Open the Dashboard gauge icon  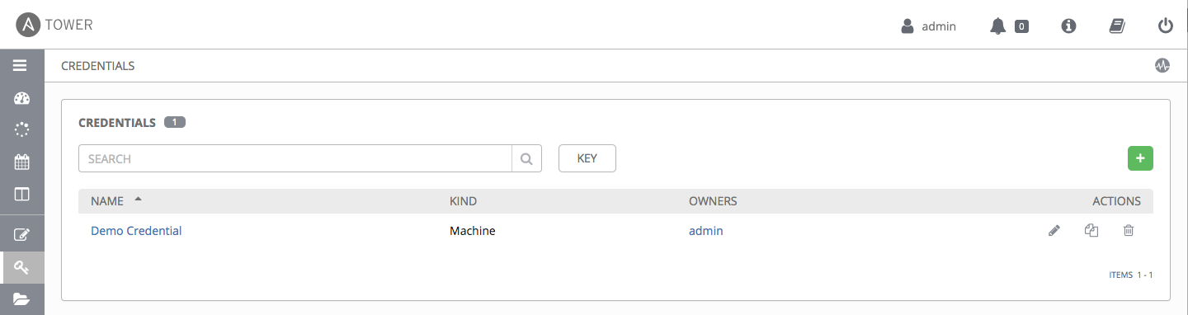pos(21,98)
